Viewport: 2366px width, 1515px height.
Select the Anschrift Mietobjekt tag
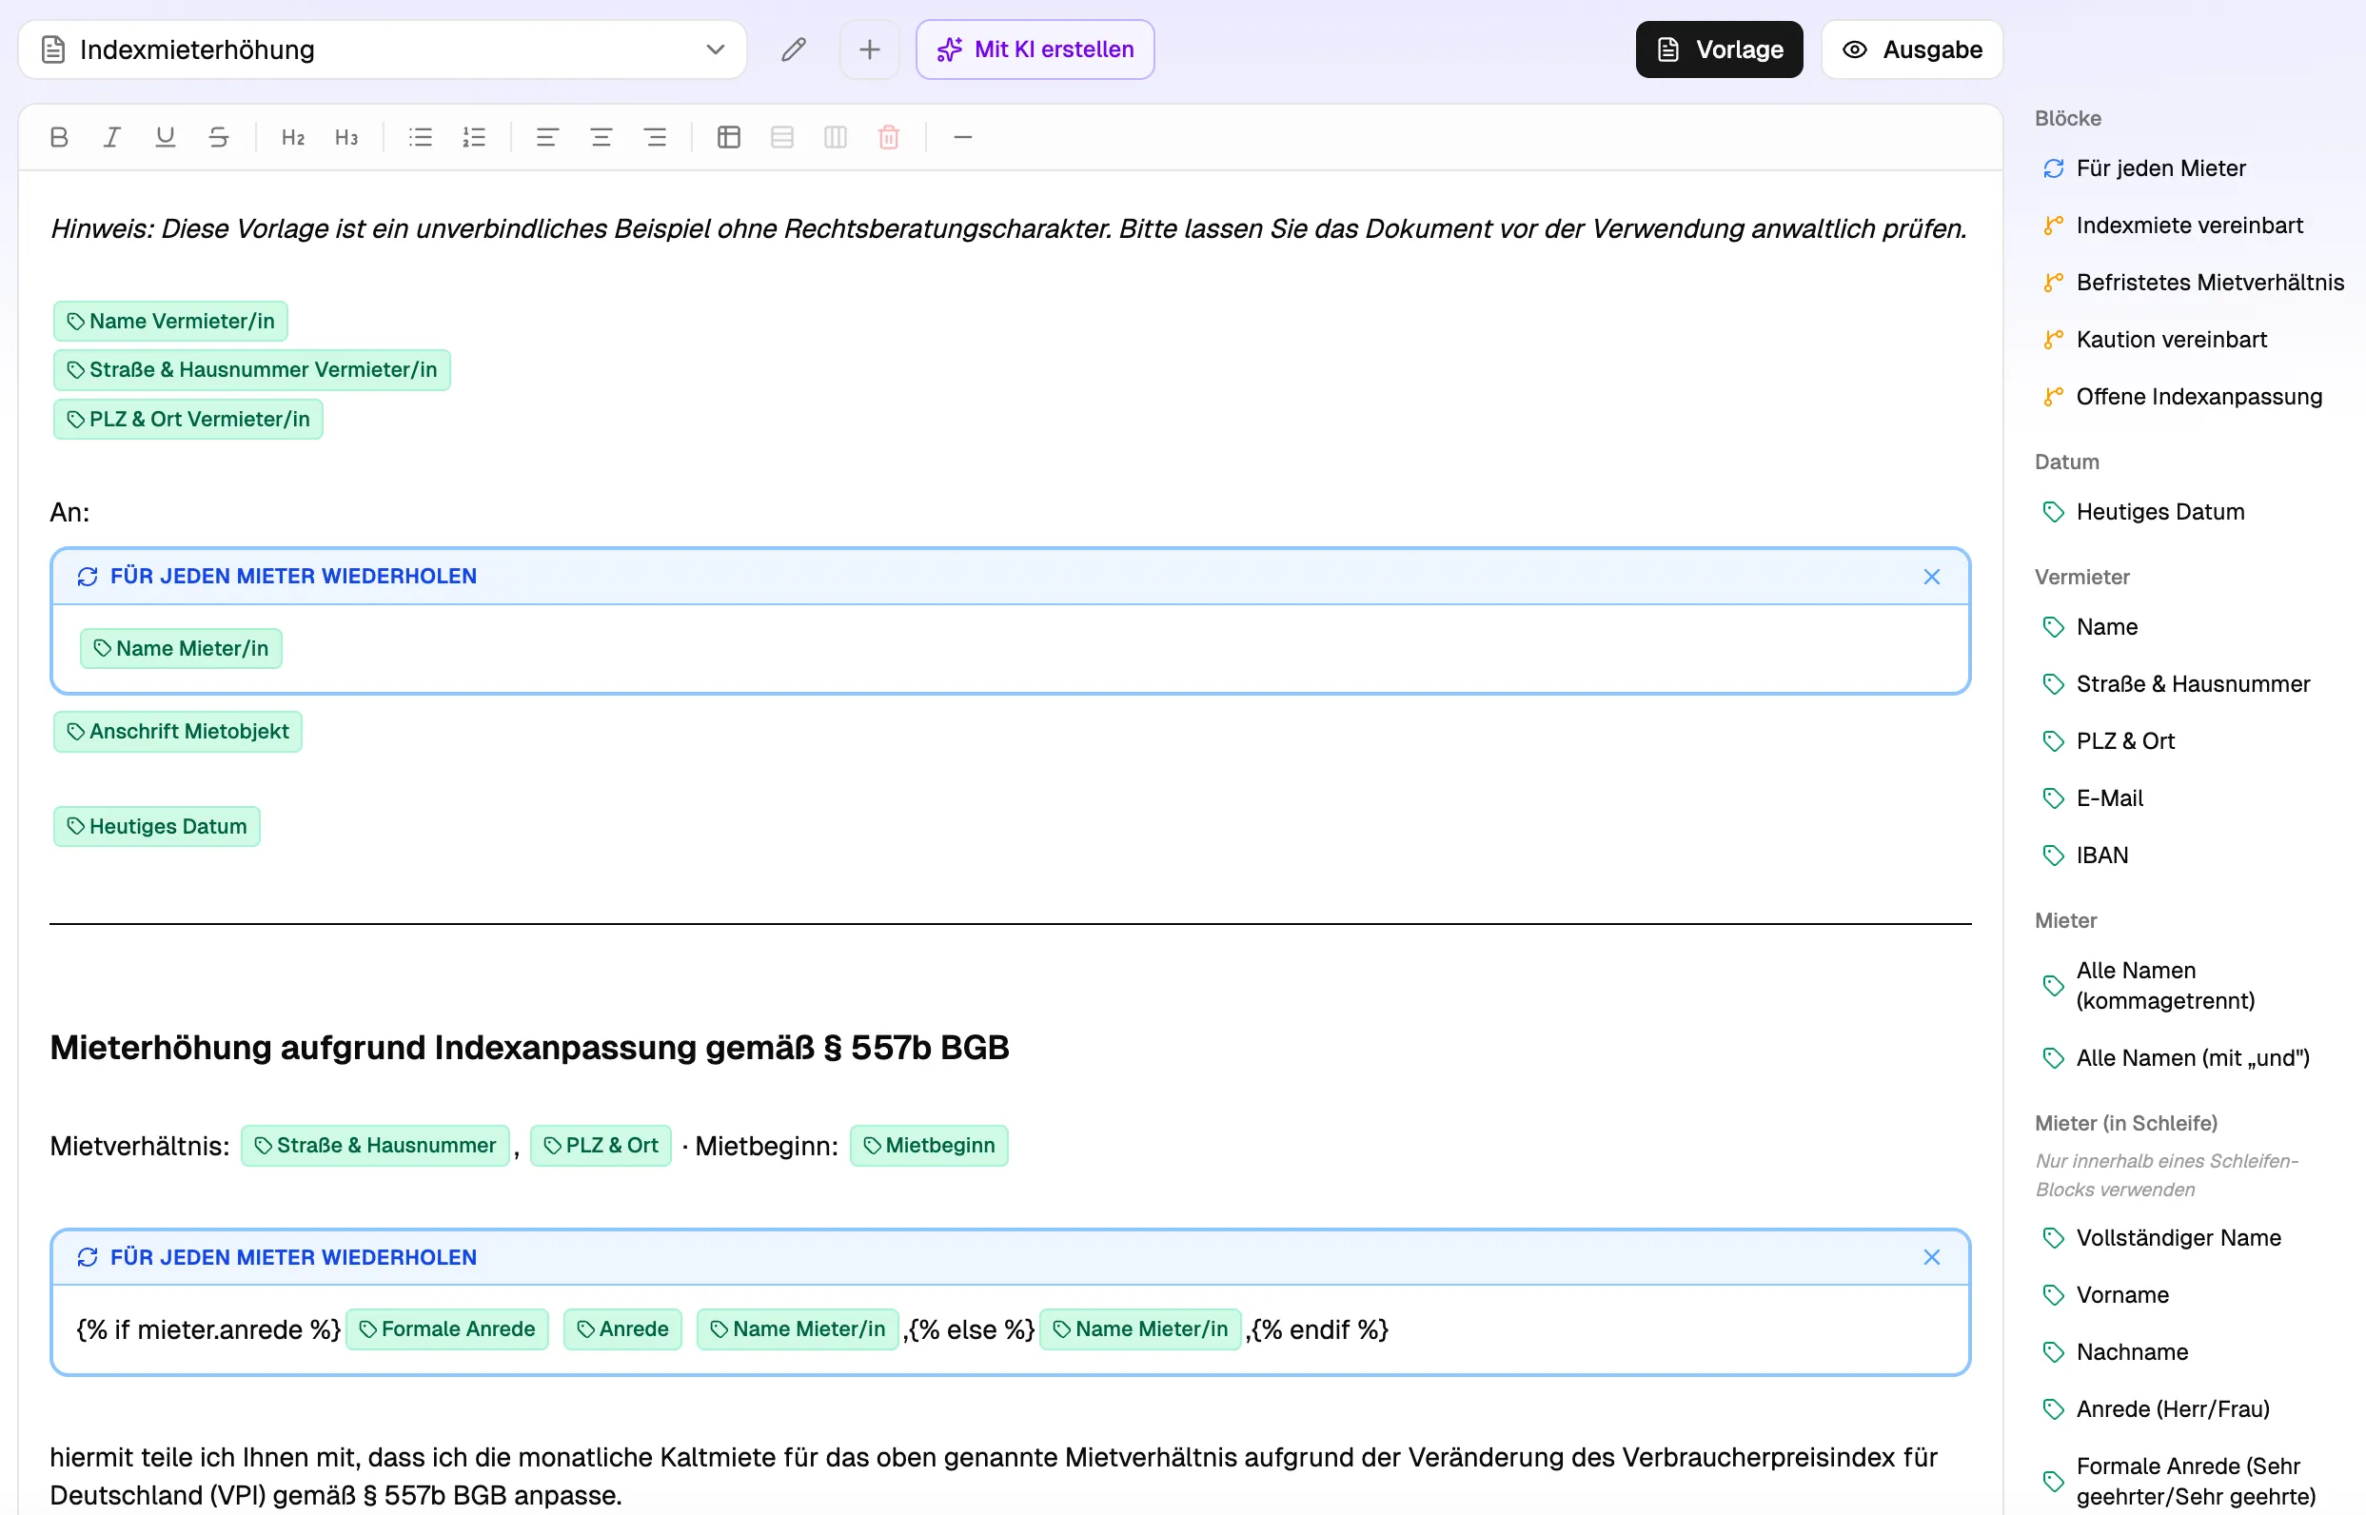[x=177, y=732]
